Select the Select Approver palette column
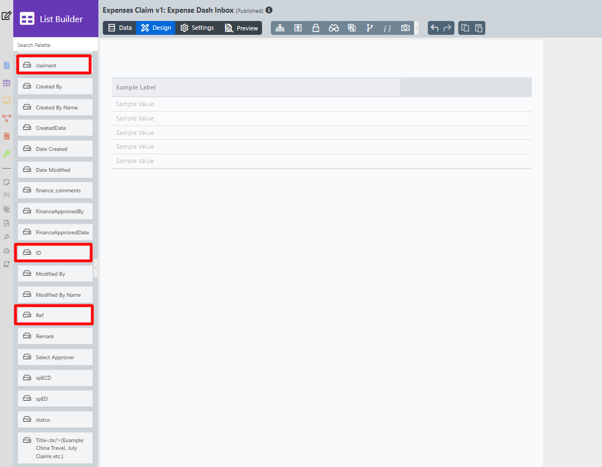The height and width of the screenshot is (467, 602). point(55,357)
